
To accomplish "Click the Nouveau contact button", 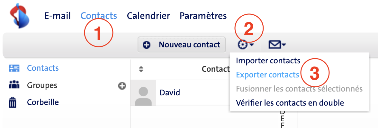I will (x=182, y=45).
